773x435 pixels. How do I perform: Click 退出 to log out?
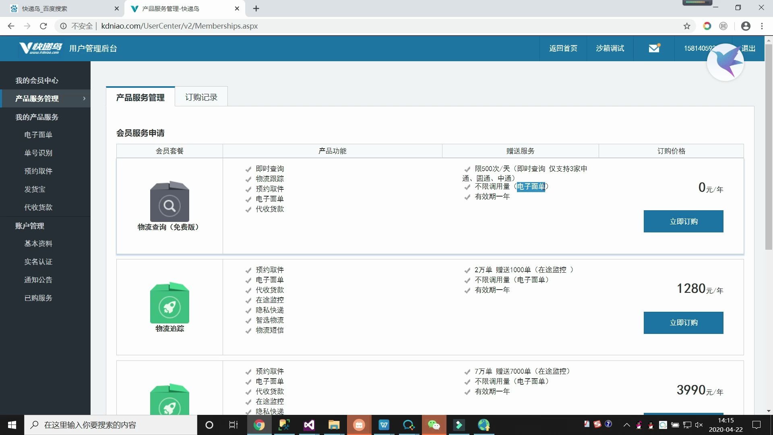[x=748, y=48]
